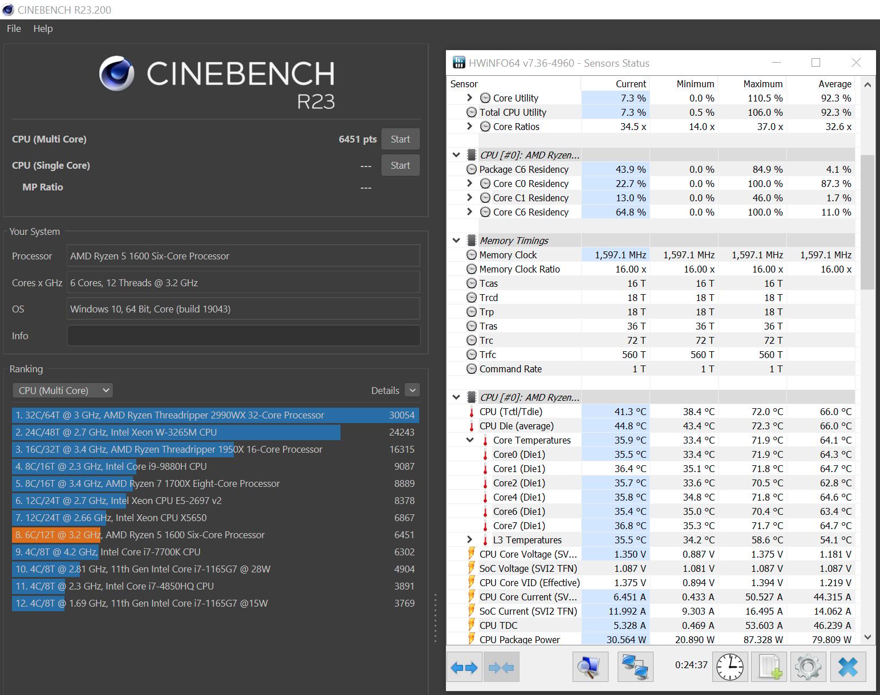
Task: Expand the L3 Temperatures row
Action: 469,539
